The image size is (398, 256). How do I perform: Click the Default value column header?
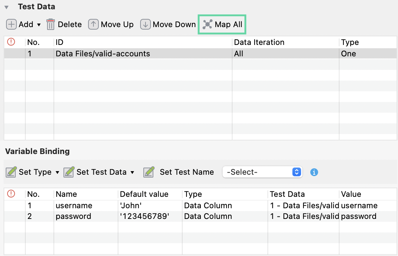click(144, 194)
